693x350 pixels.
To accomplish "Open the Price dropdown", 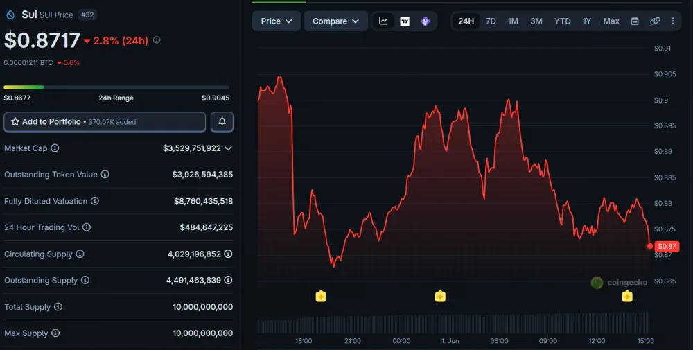I will coord(277,21).
